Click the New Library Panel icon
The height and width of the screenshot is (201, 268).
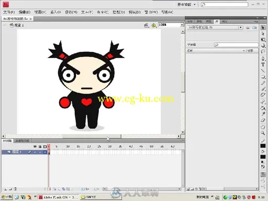click(254, 28)
